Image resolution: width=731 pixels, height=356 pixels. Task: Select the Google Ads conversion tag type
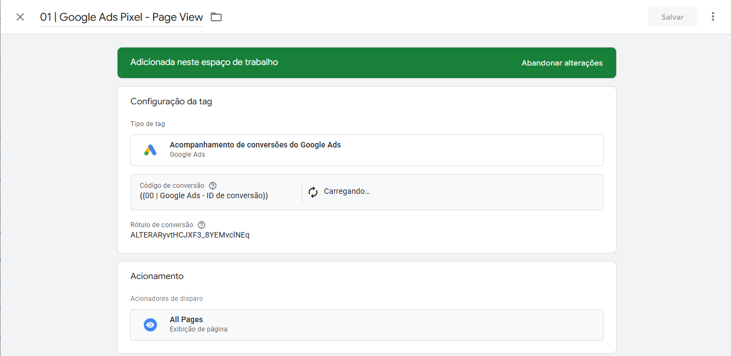(x=366, y=150)
